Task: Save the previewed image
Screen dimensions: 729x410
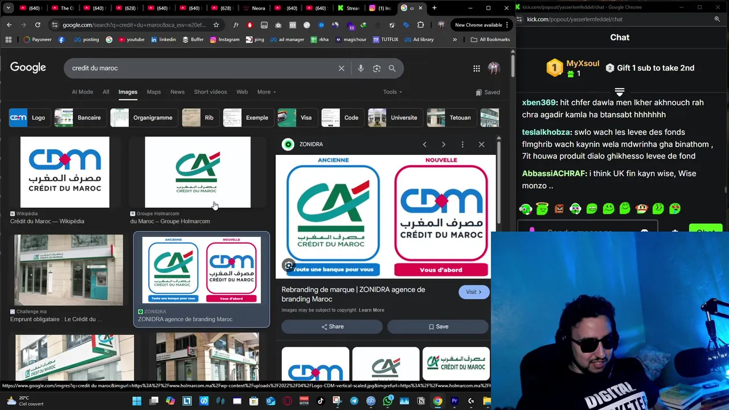Action: (x=438, y=327)
